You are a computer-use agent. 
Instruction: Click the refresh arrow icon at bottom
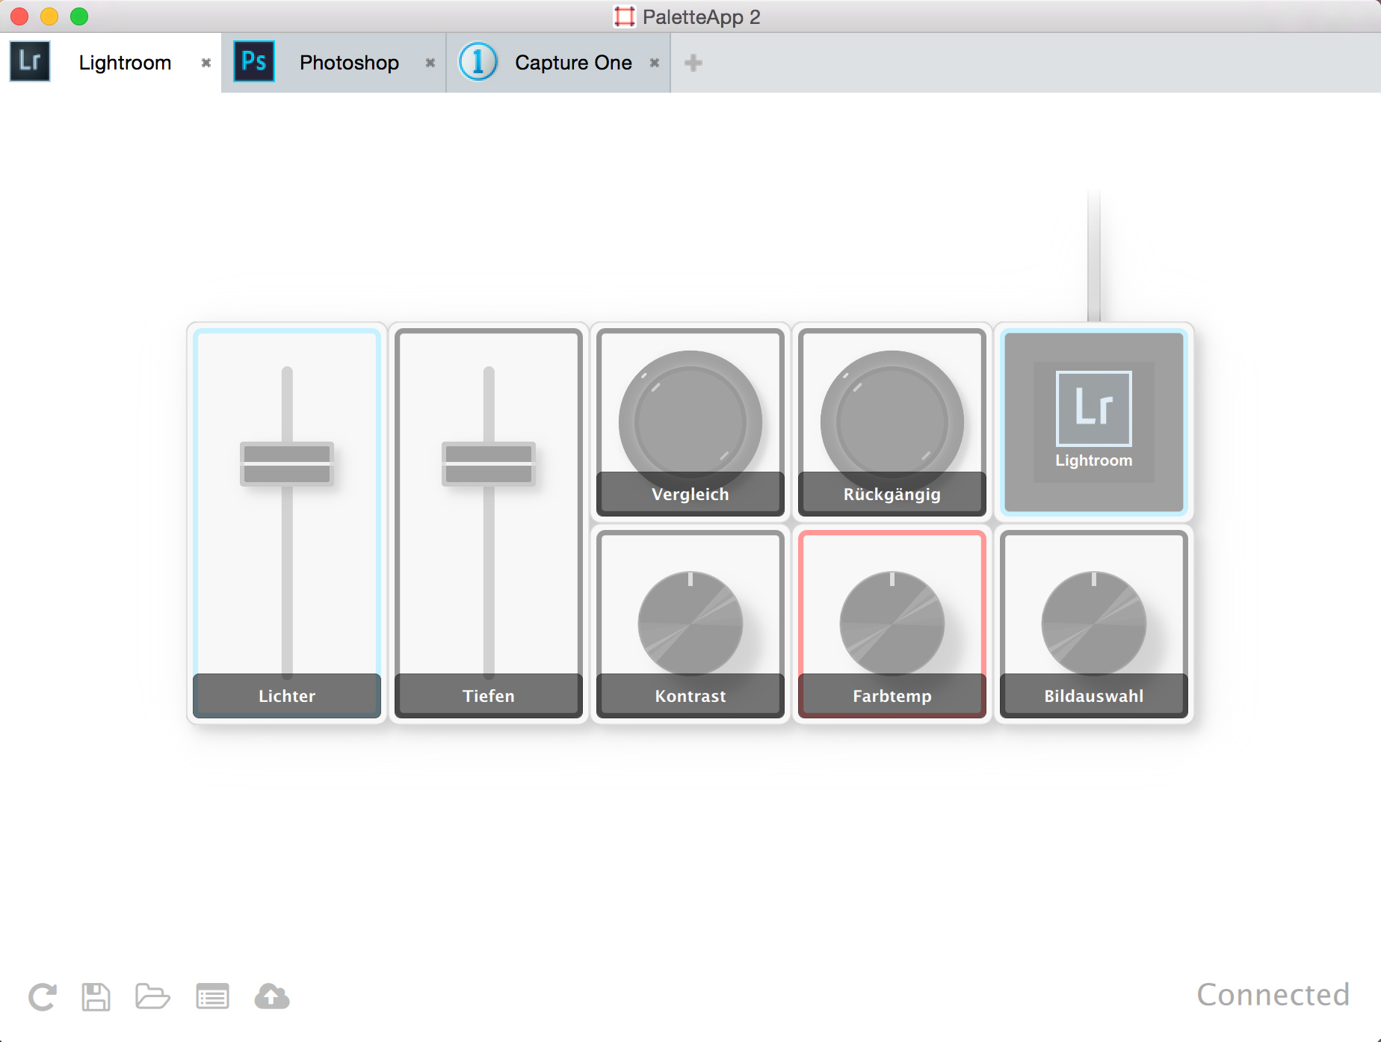click(x=43, y=996)
